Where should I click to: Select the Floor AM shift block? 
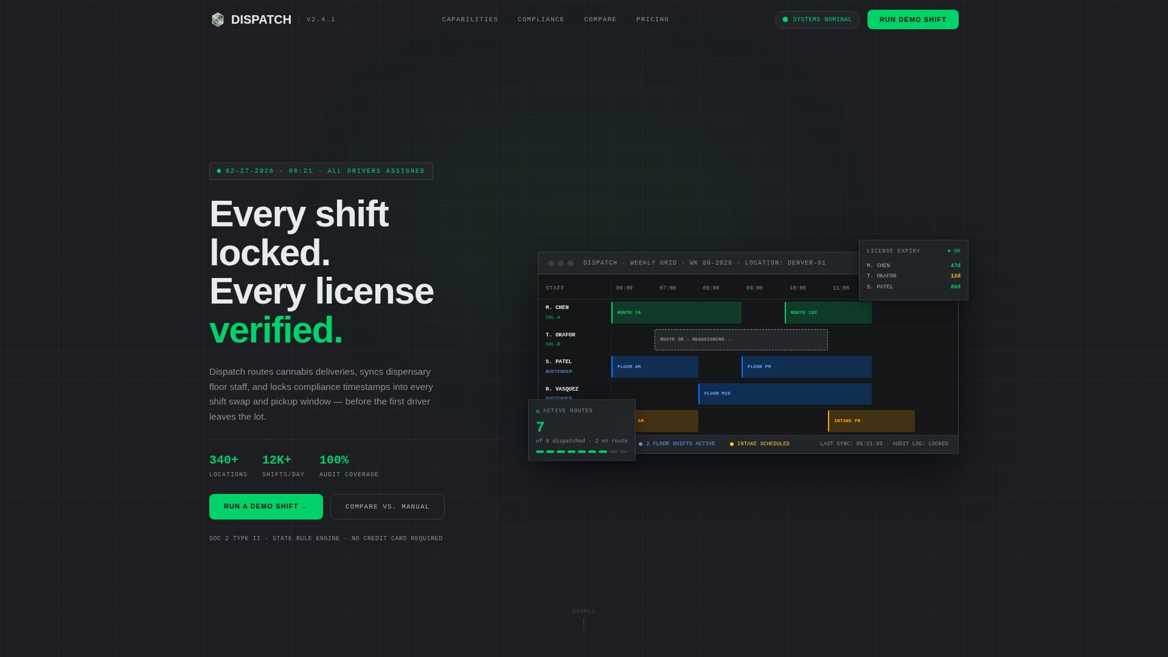point(655,367)
